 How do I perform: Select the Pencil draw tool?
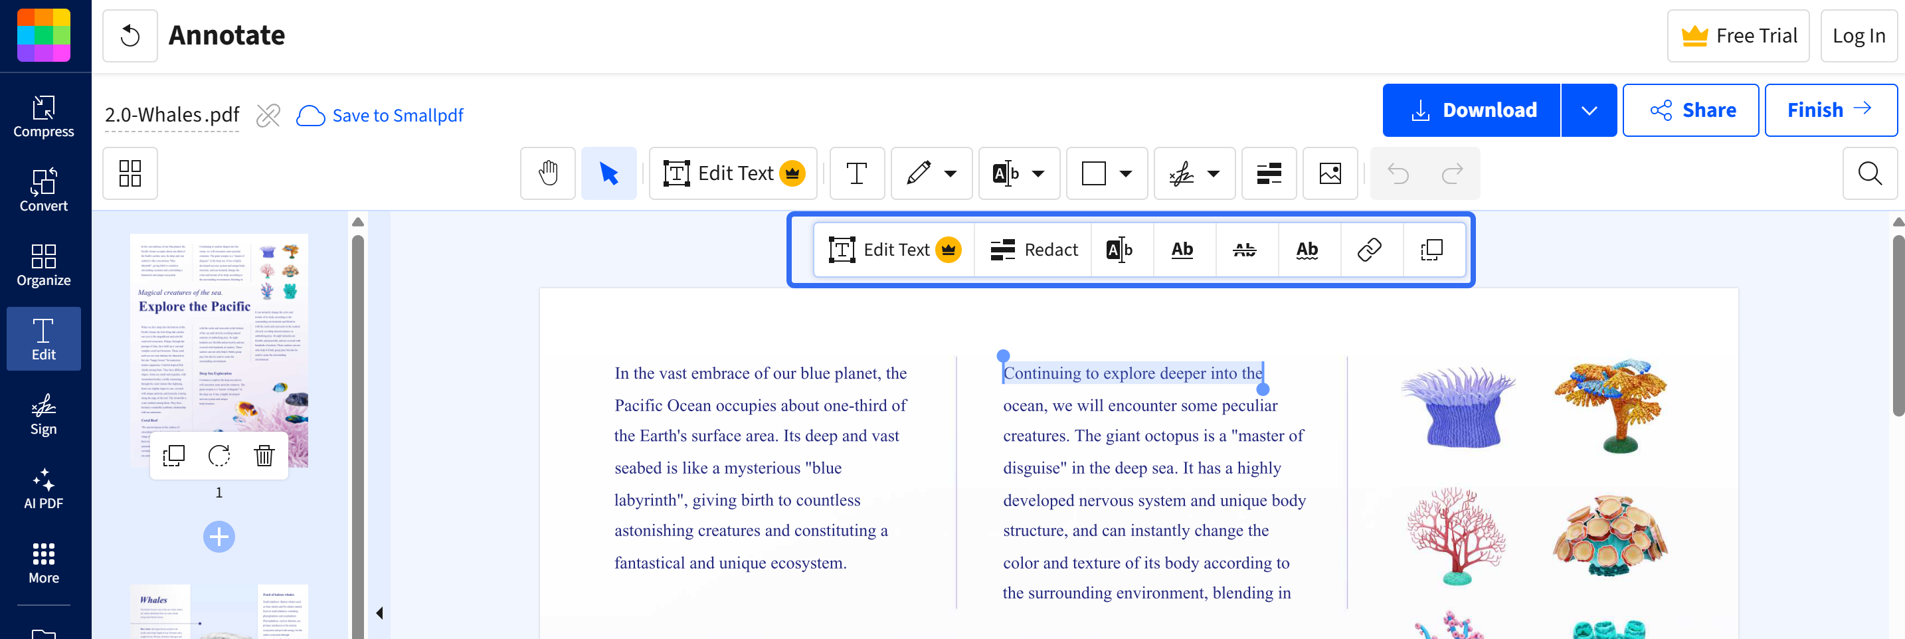(919, 173)
